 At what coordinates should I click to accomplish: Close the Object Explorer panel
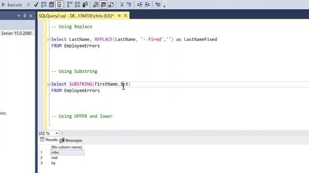tap(31, 16)
